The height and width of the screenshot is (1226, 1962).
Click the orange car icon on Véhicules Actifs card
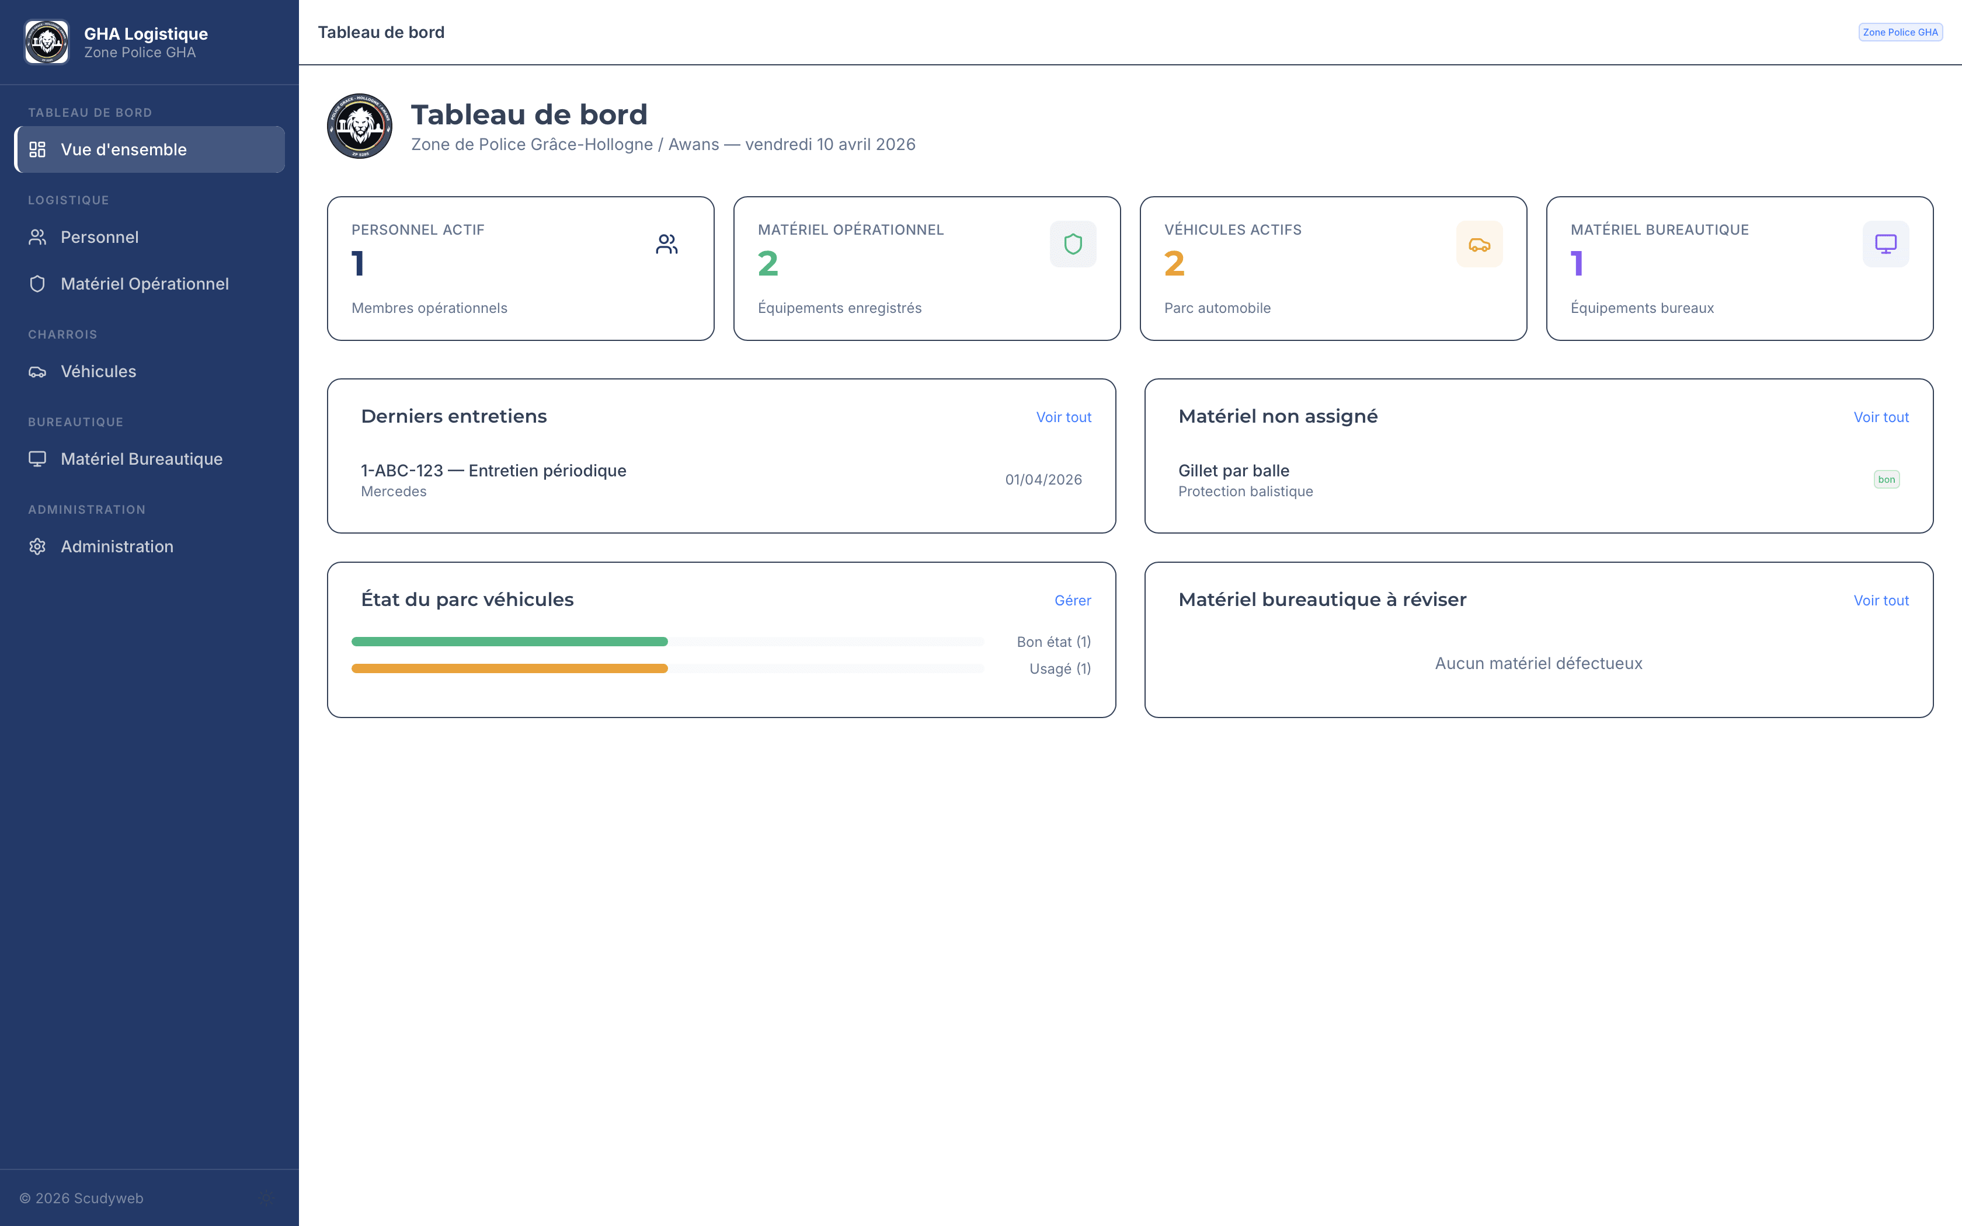click(x=1479, y=244)
